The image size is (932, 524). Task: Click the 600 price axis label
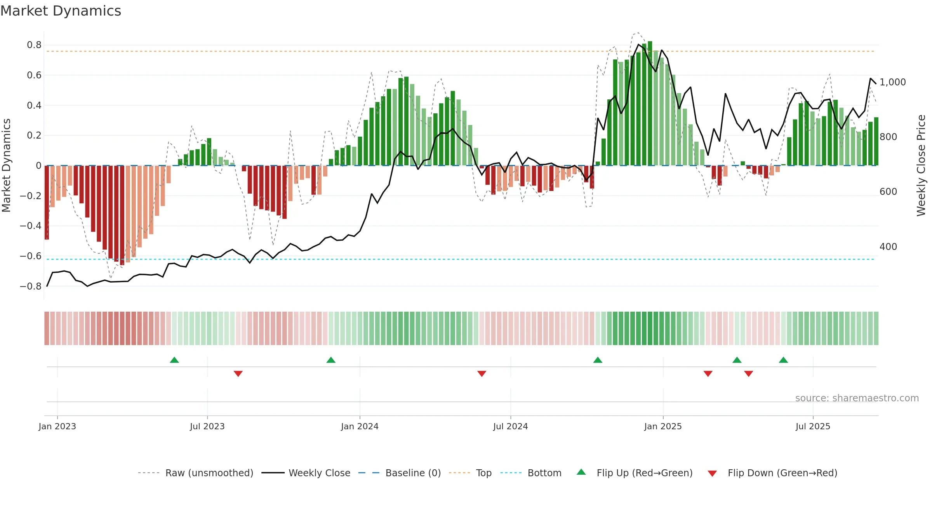(x=889, y=192)
